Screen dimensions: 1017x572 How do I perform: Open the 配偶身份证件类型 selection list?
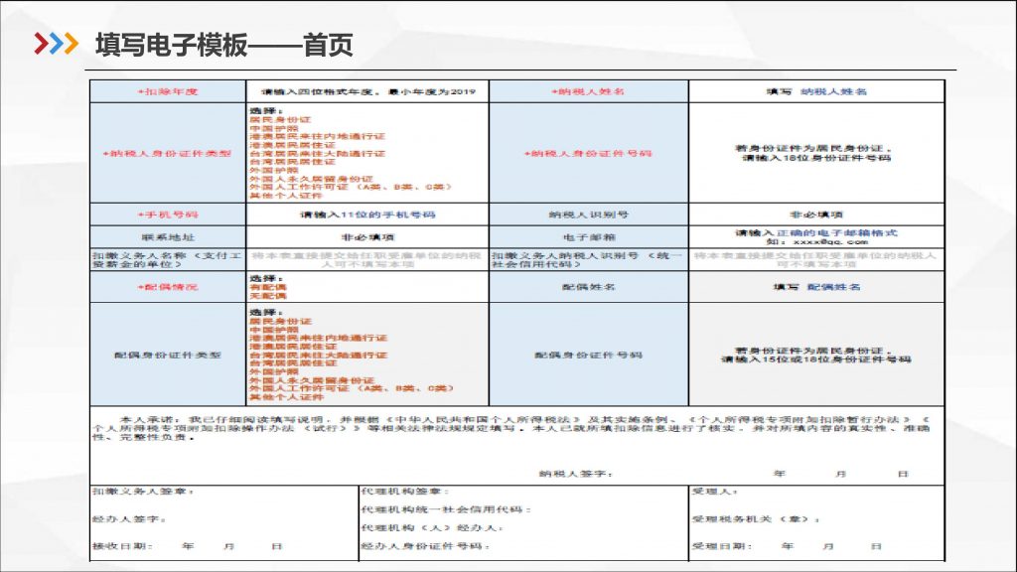(367, 355)
